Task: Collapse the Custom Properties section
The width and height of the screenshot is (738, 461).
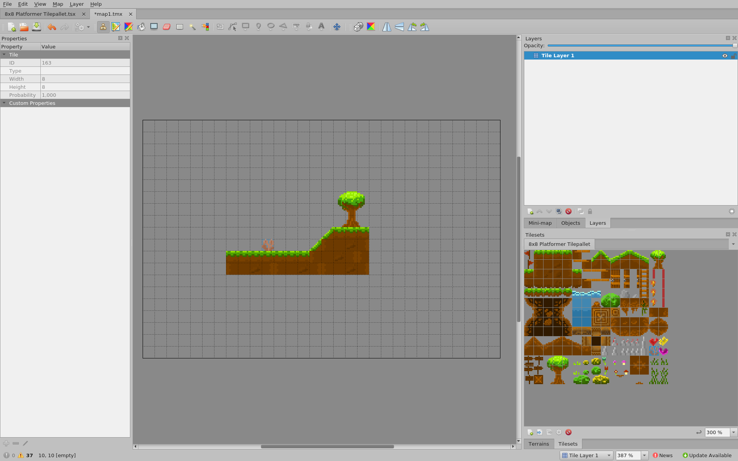Action: click(x=4, y=103)
